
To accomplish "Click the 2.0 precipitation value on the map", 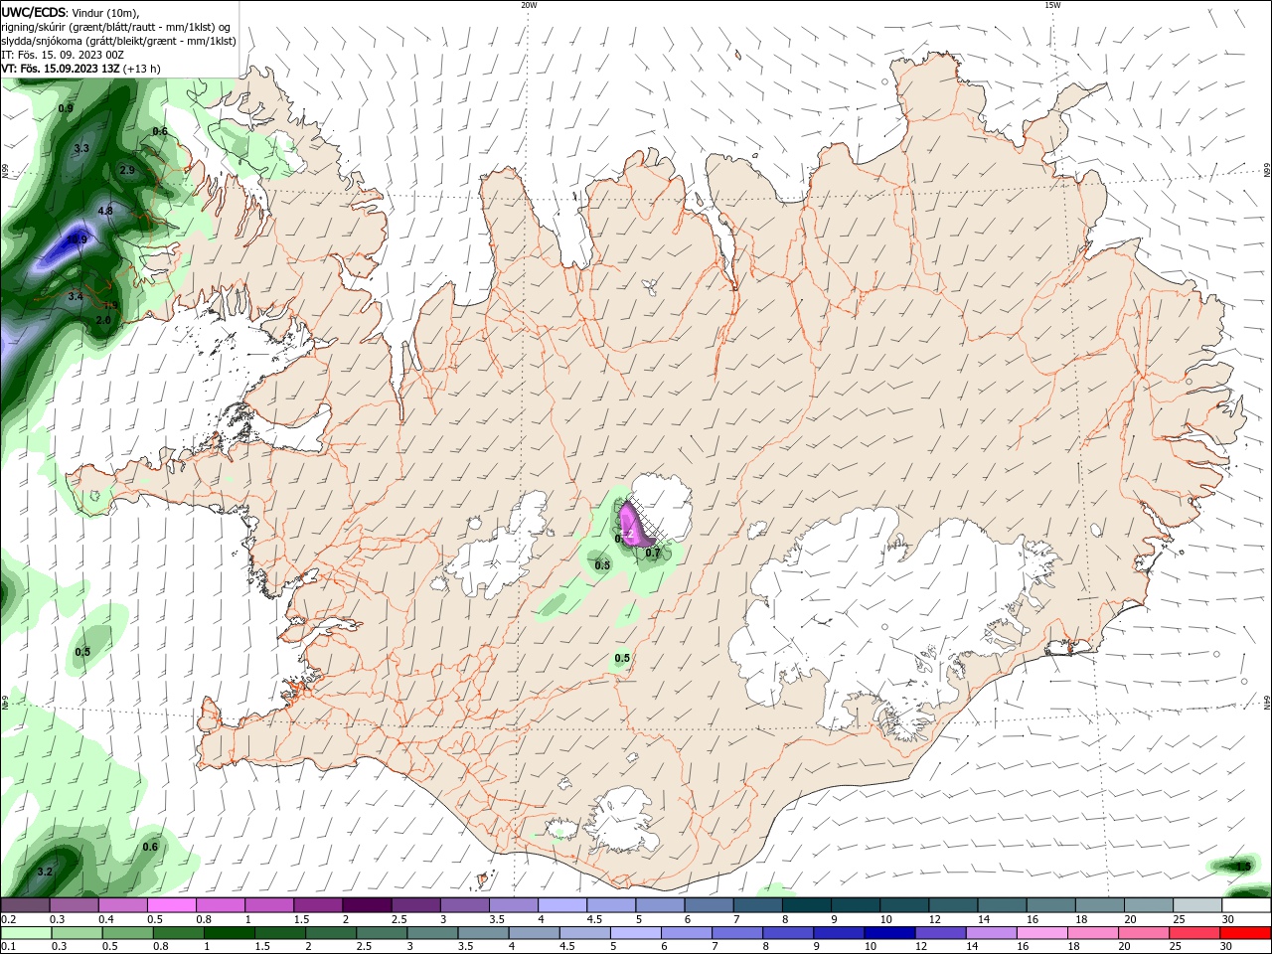I will coord(103,320).
